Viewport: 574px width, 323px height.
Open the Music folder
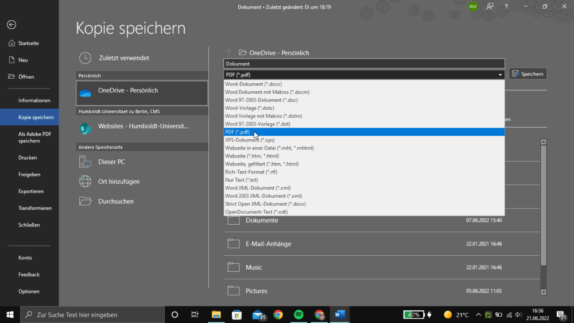pos(382,267)
